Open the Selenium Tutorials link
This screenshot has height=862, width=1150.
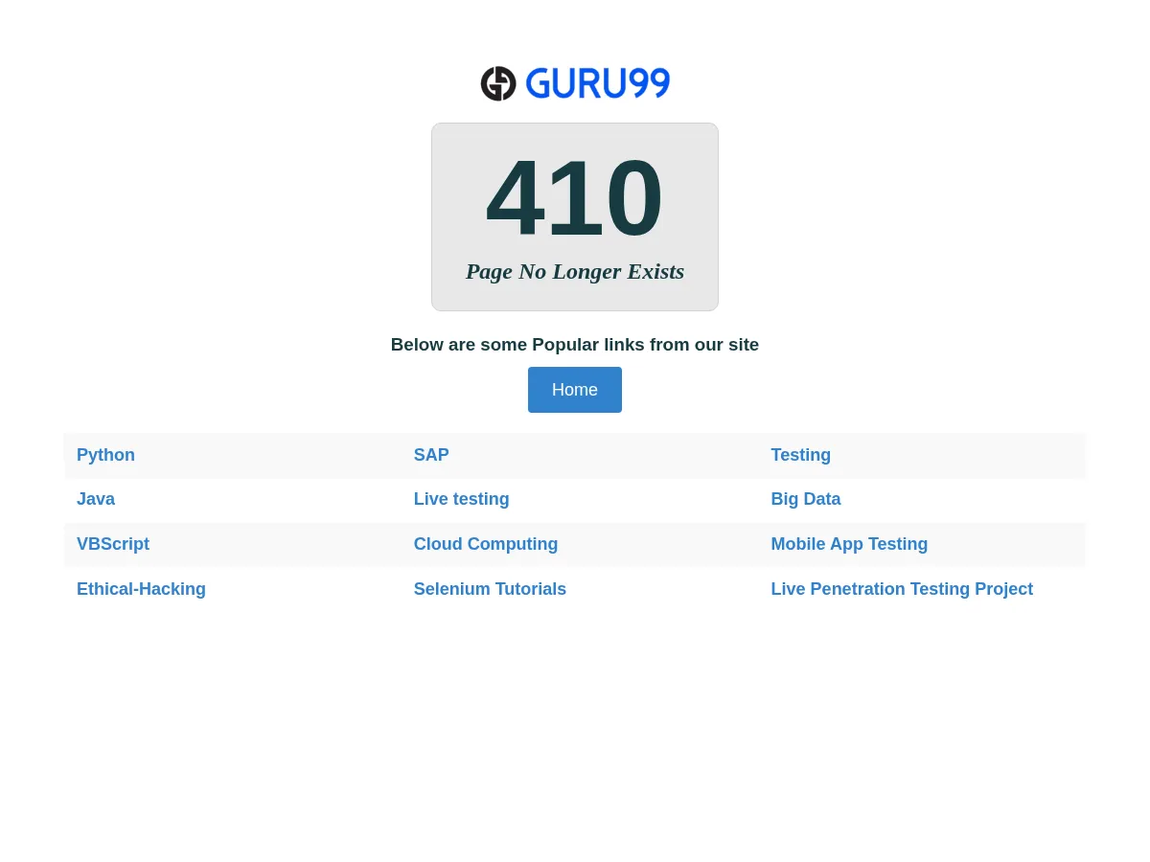click(490, 589)
